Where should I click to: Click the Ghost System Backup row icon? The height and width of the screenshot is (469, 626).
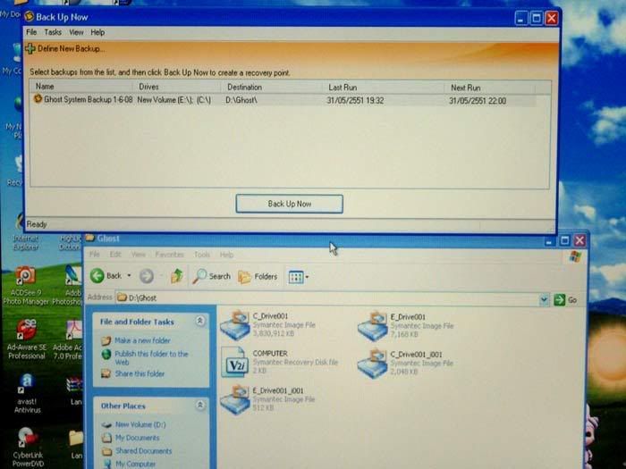click(38, 98)
